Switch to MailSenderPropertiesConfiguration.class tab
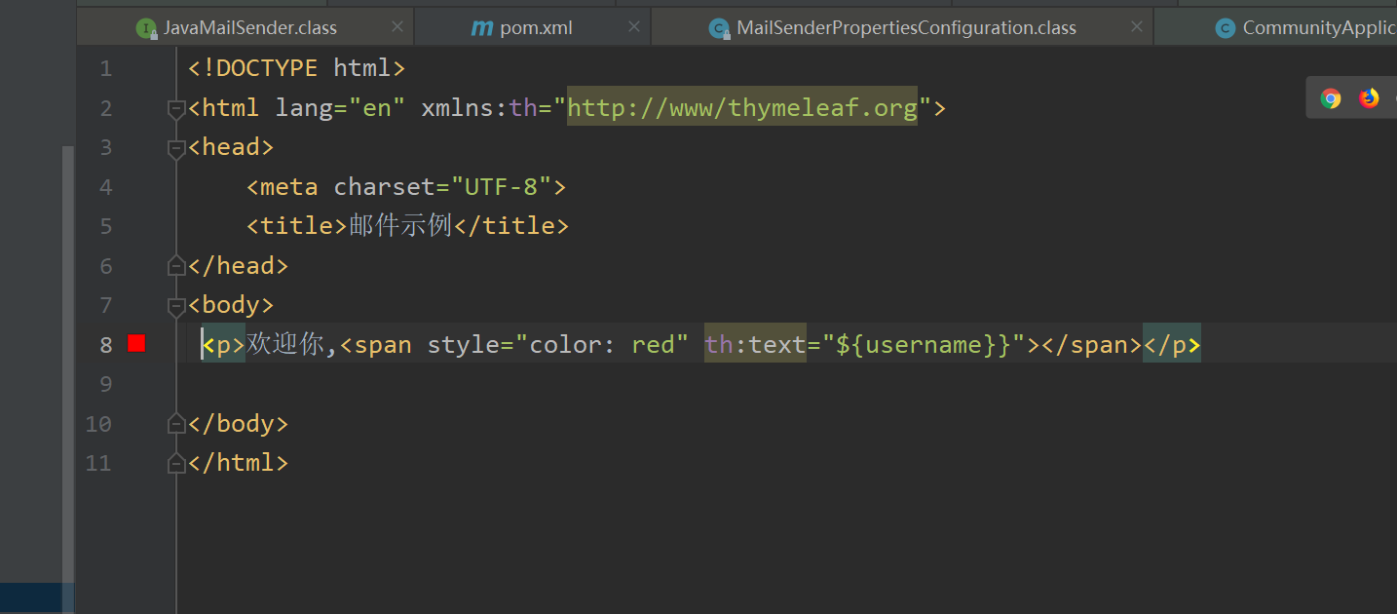Screen dimensions: 1397x614 [x=906, y=28]
